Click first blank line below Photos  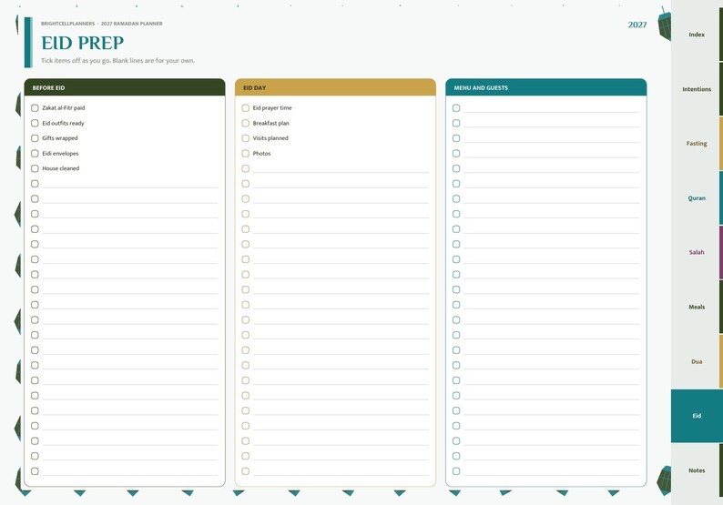pos(341,169)
